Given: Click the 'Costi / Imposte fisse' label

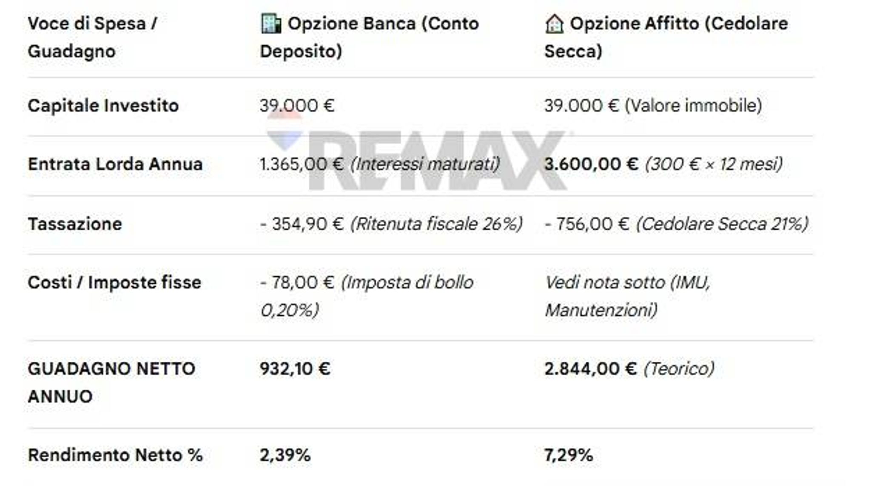Looking at the screenshot, I should tap(114, 283).
